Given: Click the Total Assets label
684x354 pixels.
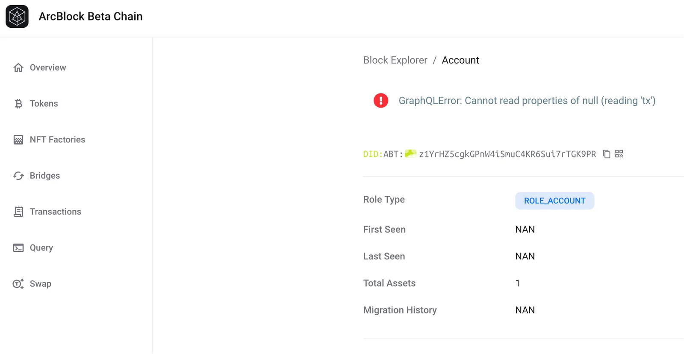Looking at the screenshot, I should 389,283.
